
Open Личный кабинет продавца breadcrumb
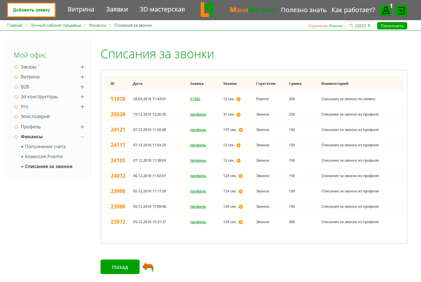pyautogui.click(x=56, y=25)
